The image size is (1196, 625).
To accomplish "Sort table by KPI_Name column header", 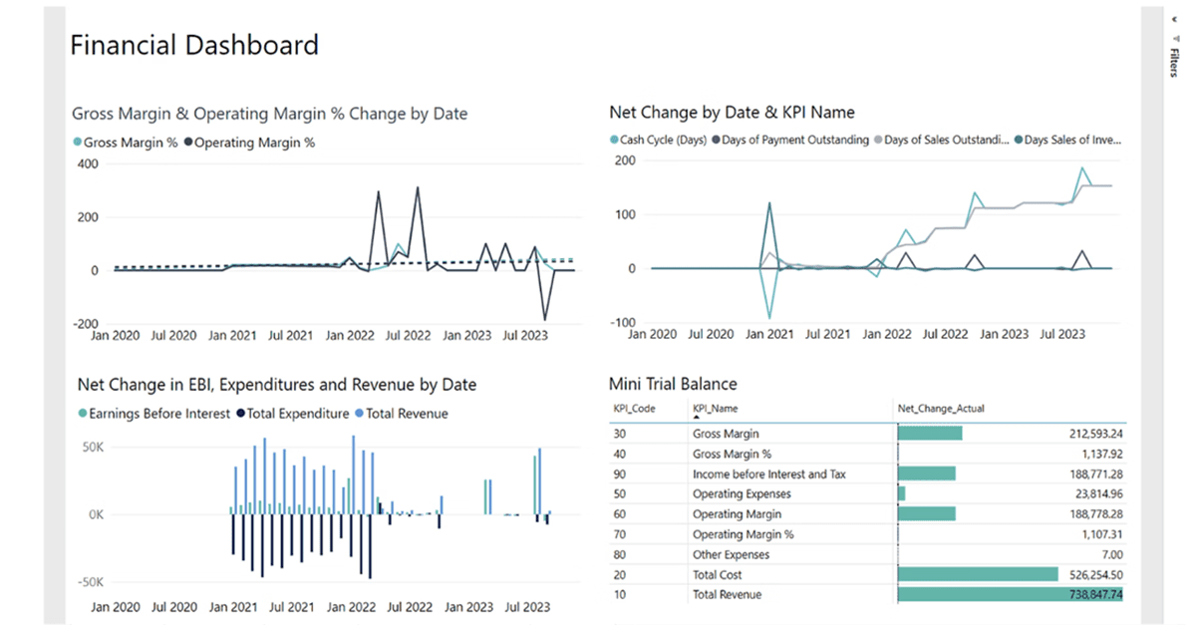I will pyautogui.click(x=717, y=409).
